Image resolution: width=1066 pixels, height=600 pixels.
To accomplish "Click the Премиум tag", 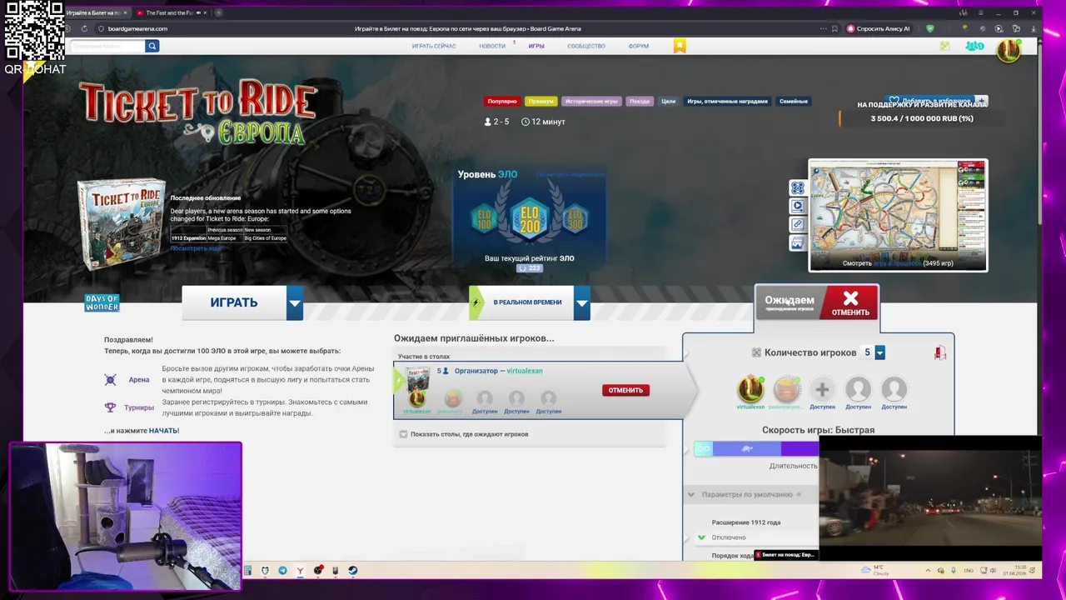I will tap(540, 101).
